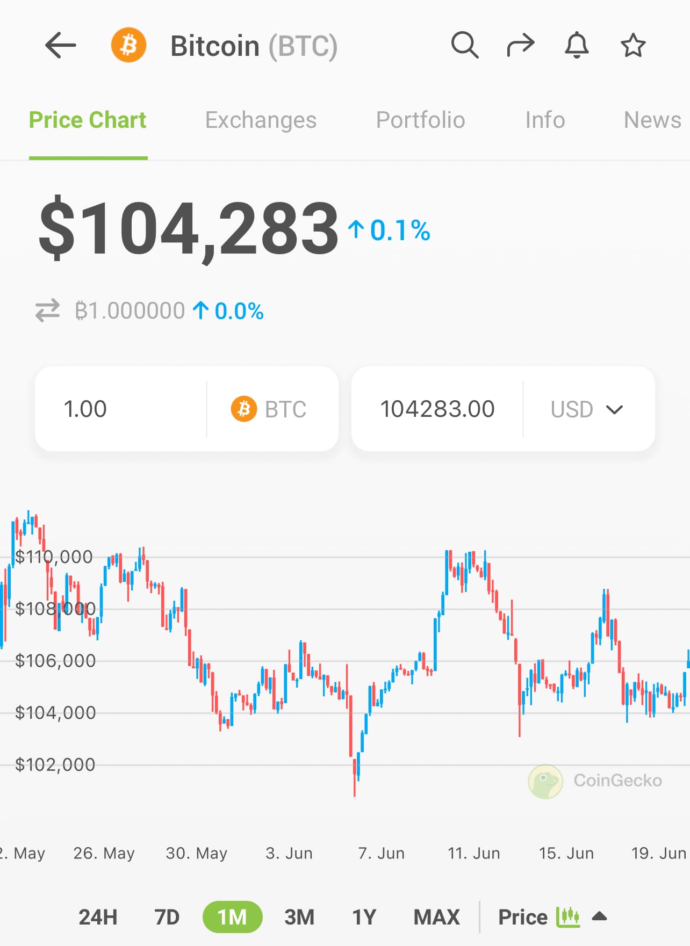
Task: Set a price alert with bell icon
Action: tap(577, 45)
